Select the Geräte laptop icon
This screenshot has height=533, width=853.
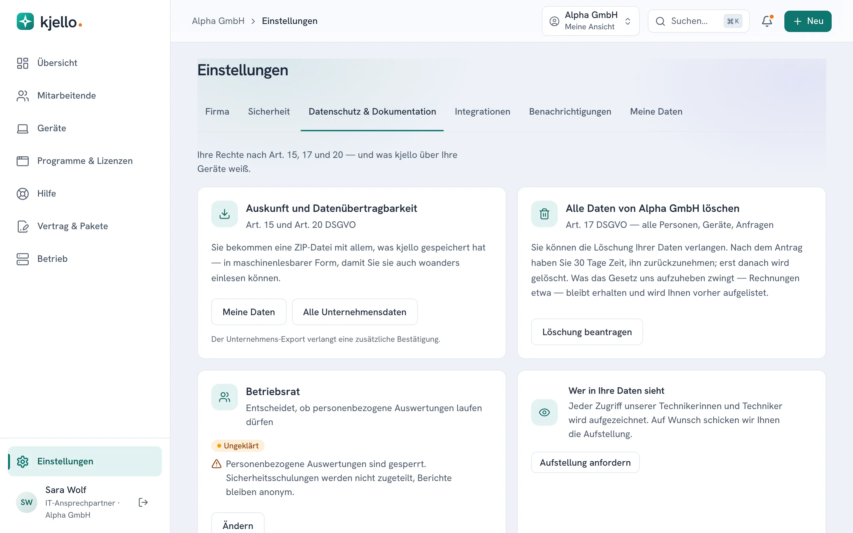(x=23, y=128)
